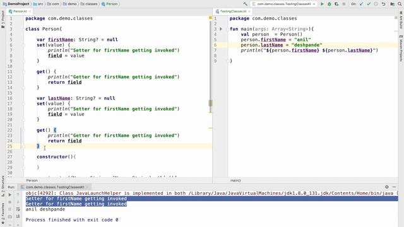
Task: Click the up arrow in Run panel
Action: 18,195
